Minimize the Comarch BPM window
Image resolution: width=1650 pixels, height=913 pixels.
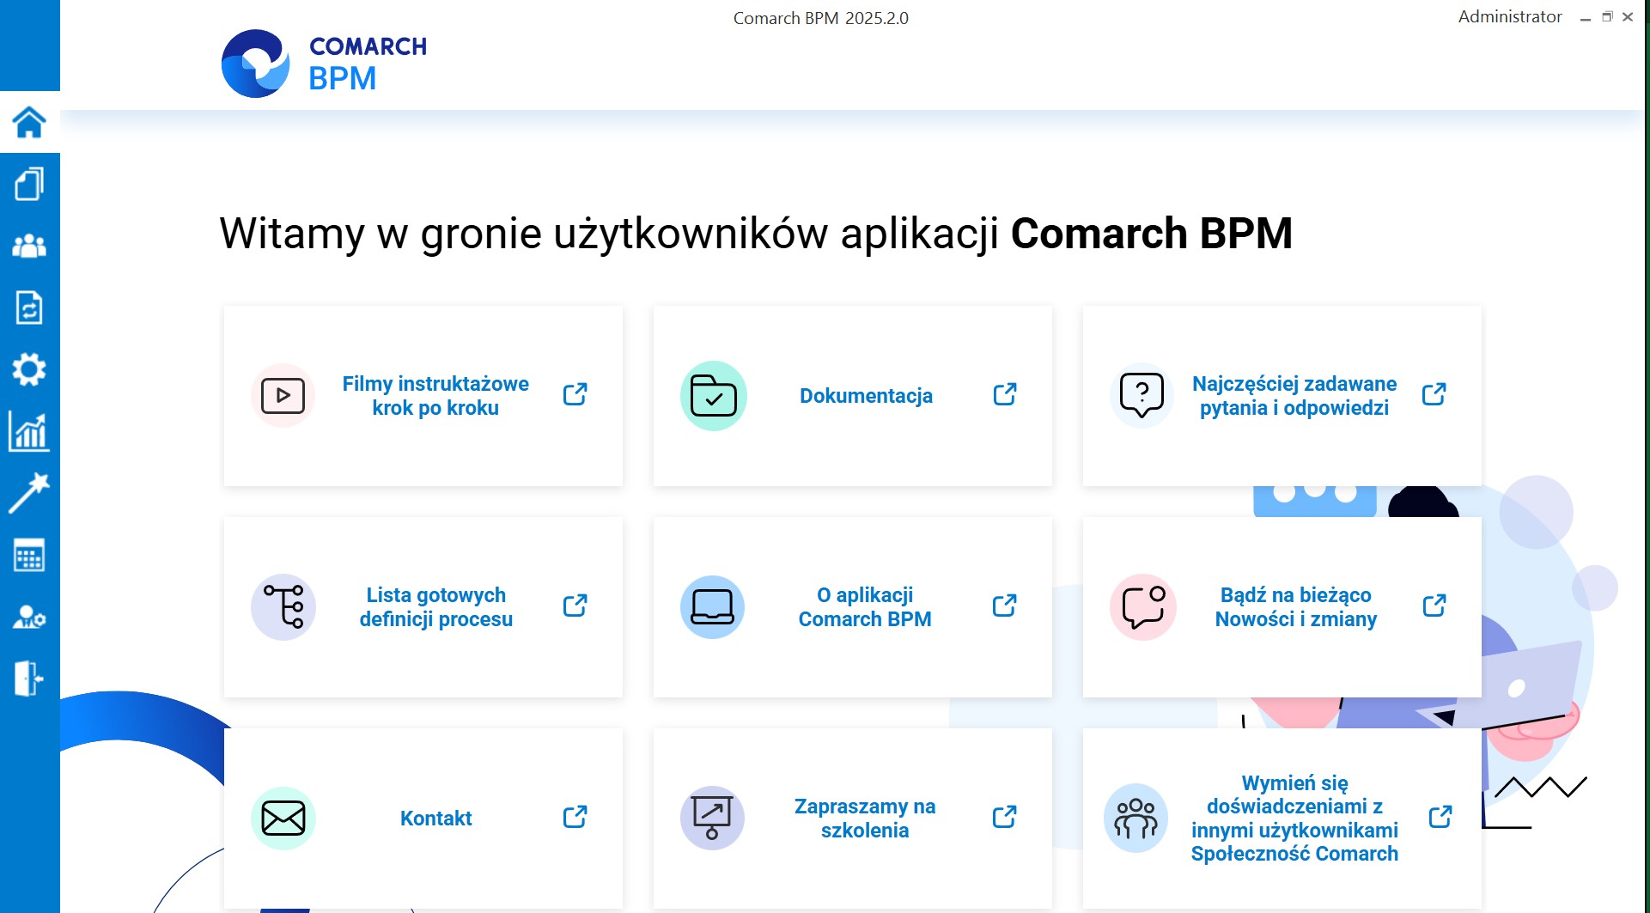[1586, 17]
